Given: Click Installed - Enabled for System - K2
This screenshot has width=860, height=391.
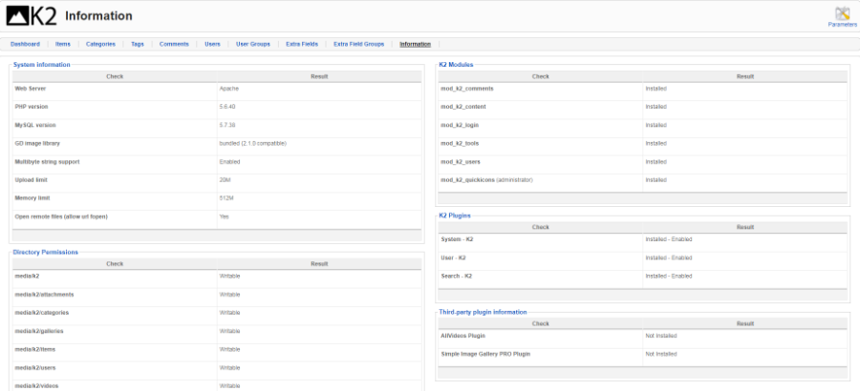Looking at the screenshot, I should [669, 240].
